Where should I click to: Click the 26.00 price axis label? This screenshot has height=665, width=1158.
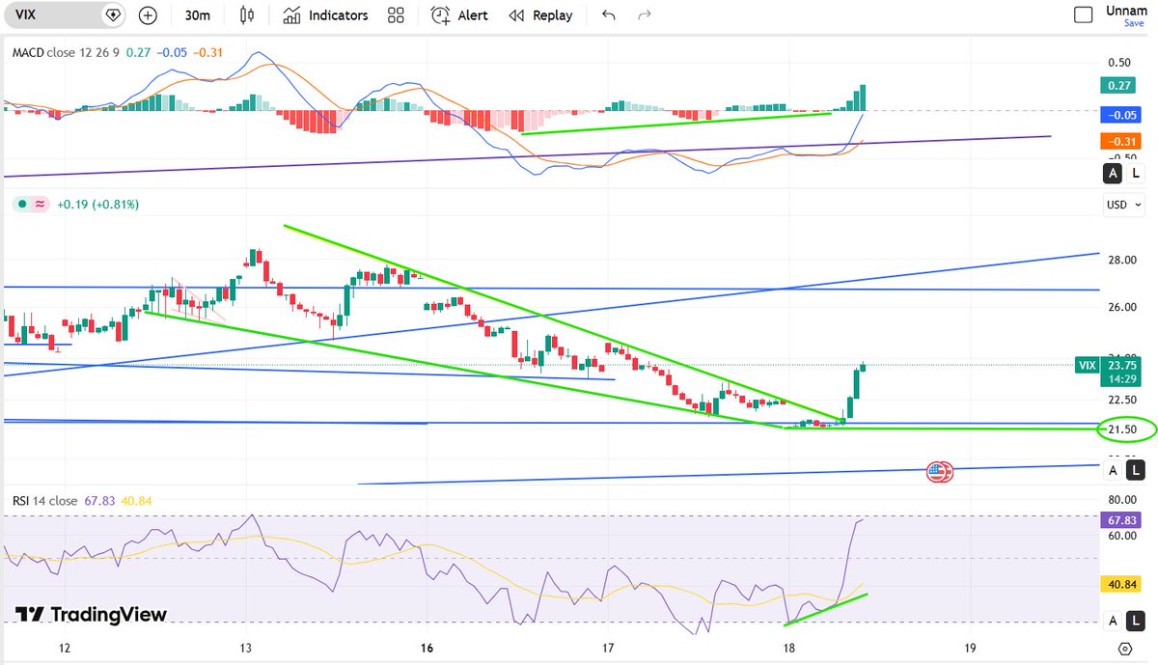click(1120, 307)
